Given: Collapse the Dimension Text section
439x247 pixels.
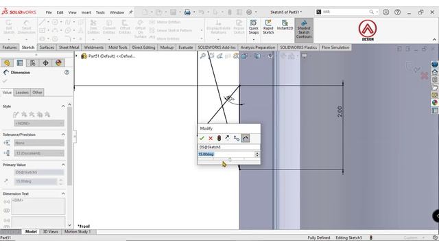Looking at the screenshot, I should tap(63, 193).
